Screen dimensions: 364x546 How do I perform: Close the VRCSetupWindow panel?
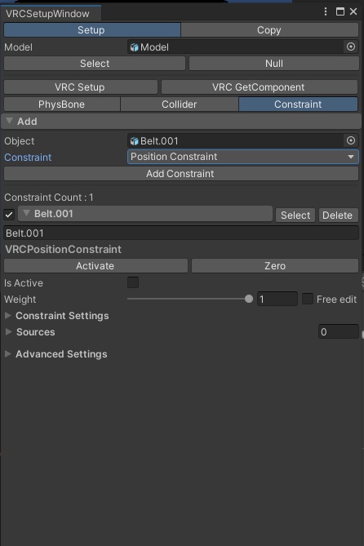pos(353,11)
